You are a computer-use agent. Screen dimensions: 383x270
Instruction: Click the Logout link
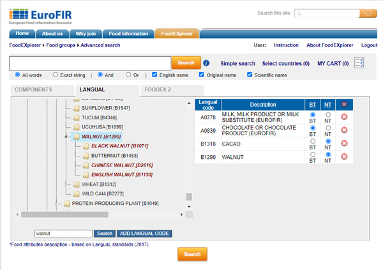(370, 45)
